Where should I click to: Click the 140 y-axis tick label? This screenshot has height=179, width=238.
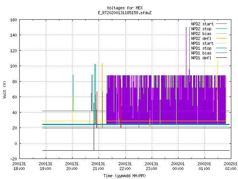[13, 35]
